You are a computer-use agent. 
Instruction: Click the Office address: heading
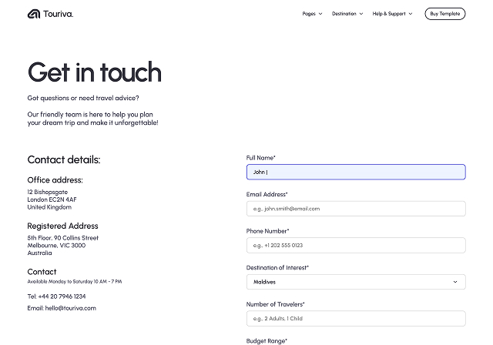(55, 180)
